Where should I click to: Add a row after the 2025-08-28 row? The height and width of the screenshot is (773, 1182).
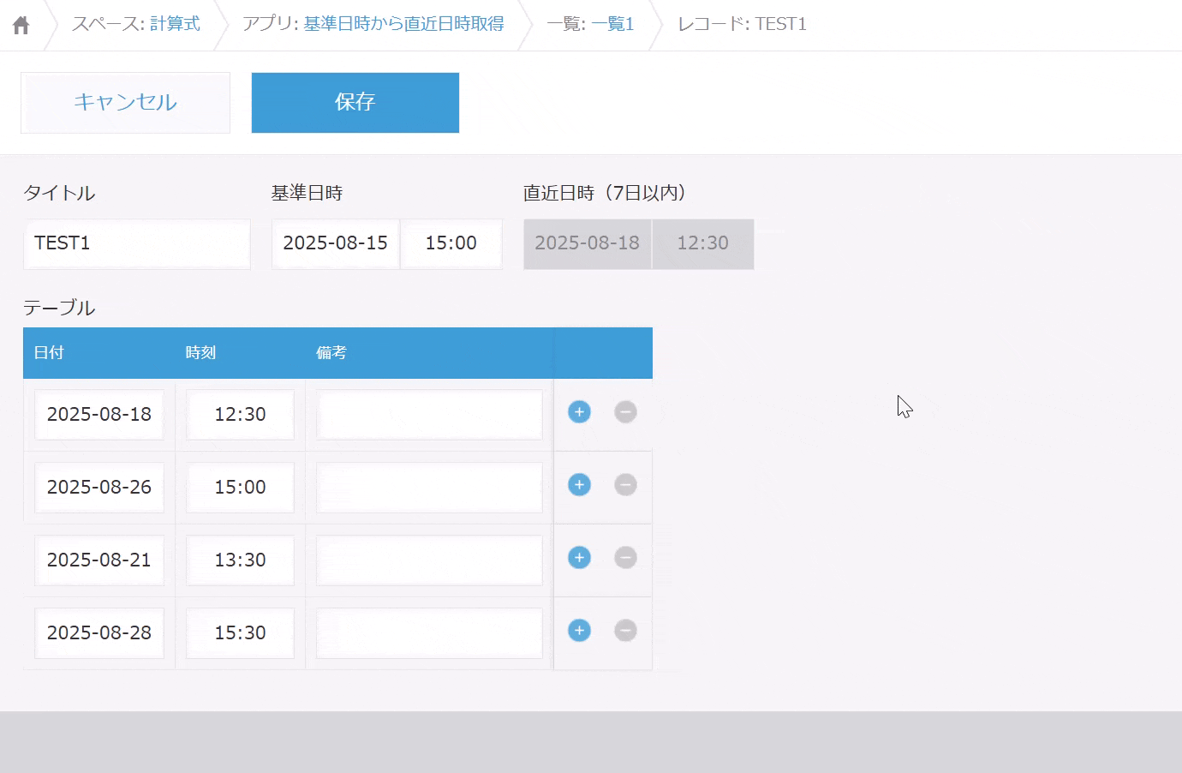pyautogui.click(x=579, y=631)
